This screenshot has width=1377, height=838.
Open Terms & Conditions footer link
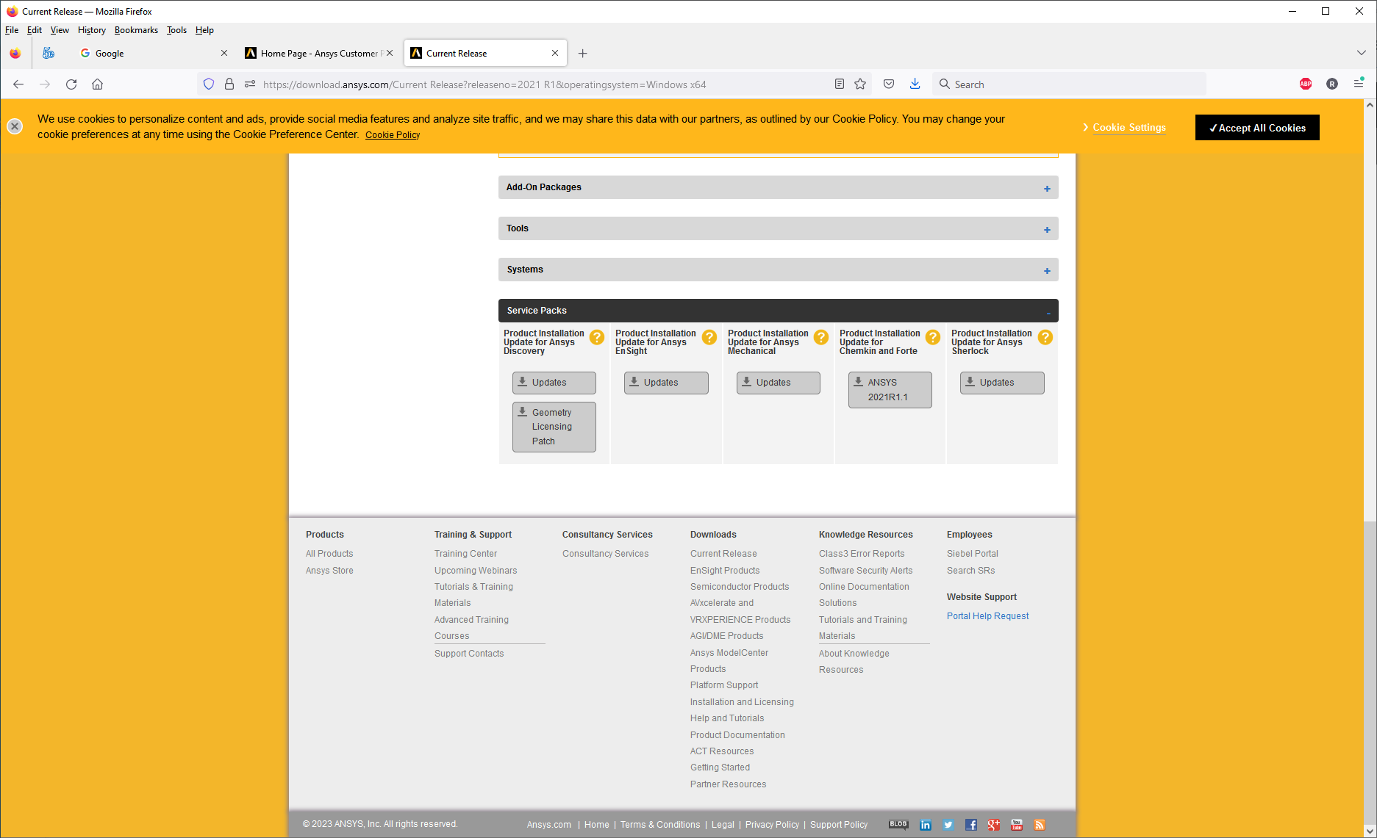660,825
